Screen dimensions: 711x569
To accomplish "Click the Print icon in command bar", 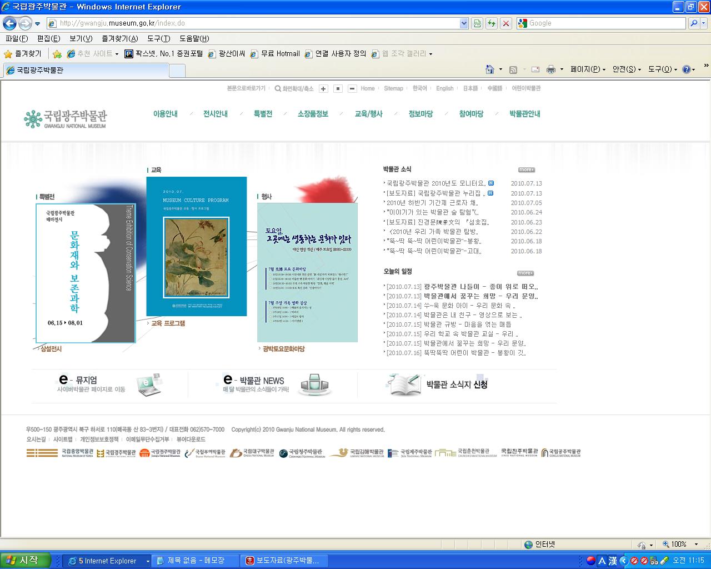I will (550, 69).
